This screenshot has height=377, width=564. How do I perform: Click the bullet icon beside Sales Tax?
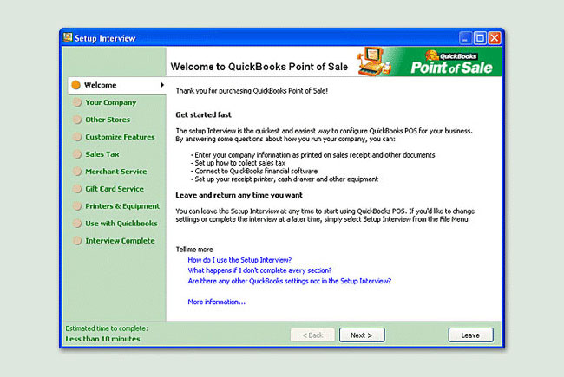coord(75,154)
